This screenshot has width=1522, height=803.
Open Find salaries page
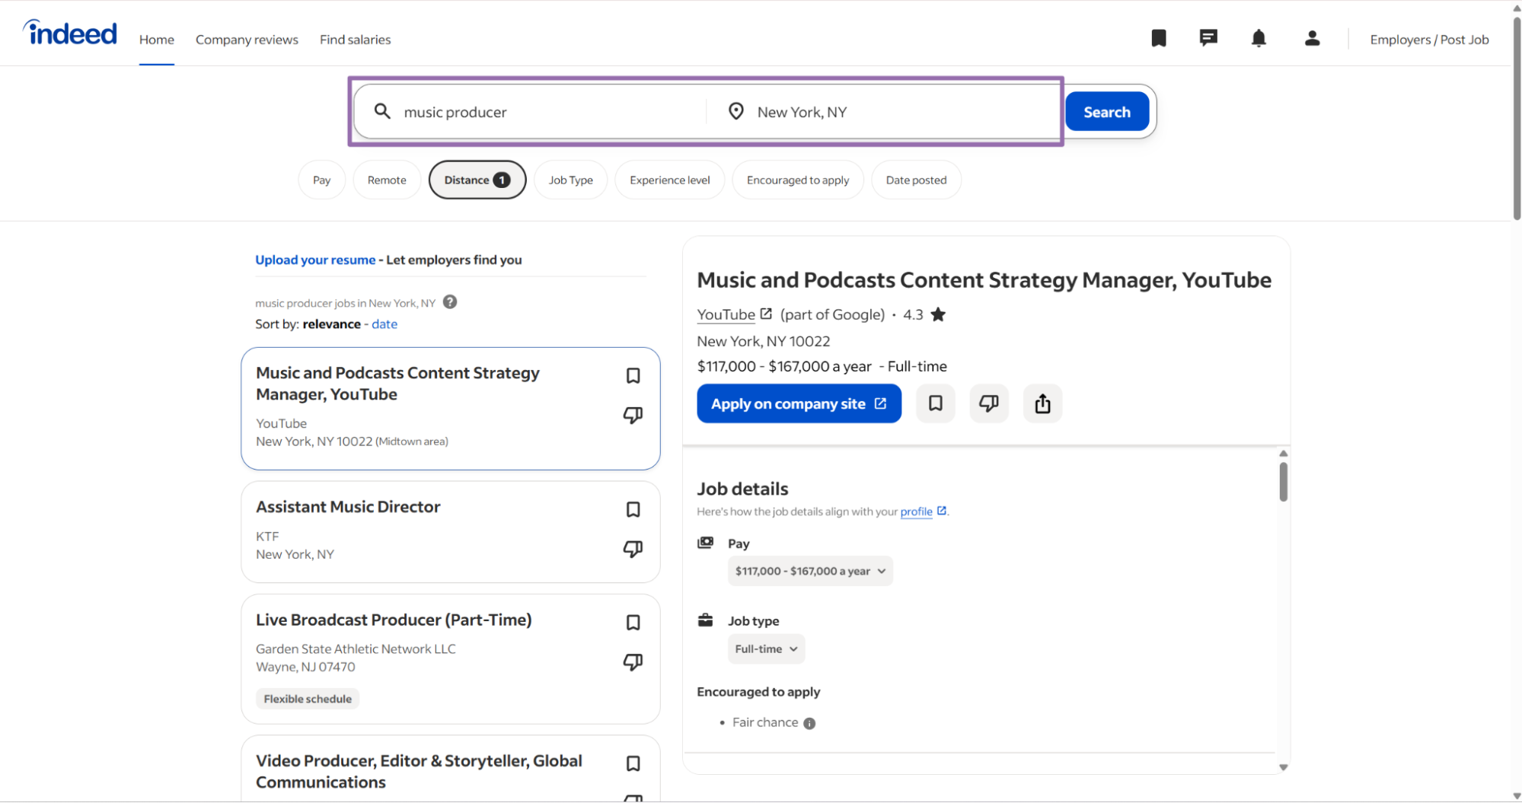pos(355,40)
